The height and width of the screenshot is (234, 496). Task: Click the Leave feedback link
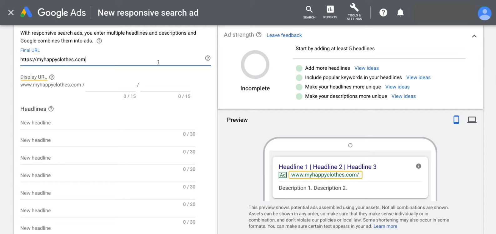(284, 35)
